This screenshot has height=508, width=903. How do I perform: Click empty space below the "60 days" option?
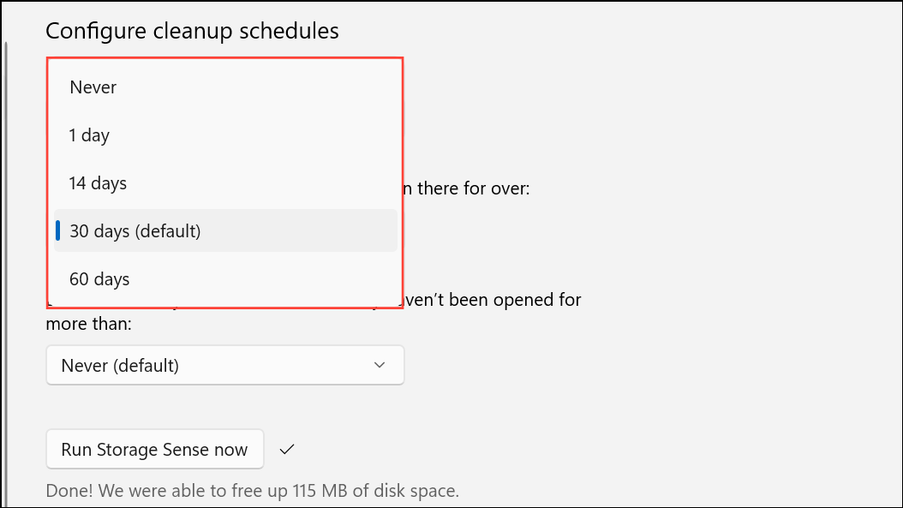pyautogui.click(x=225, y=303)
